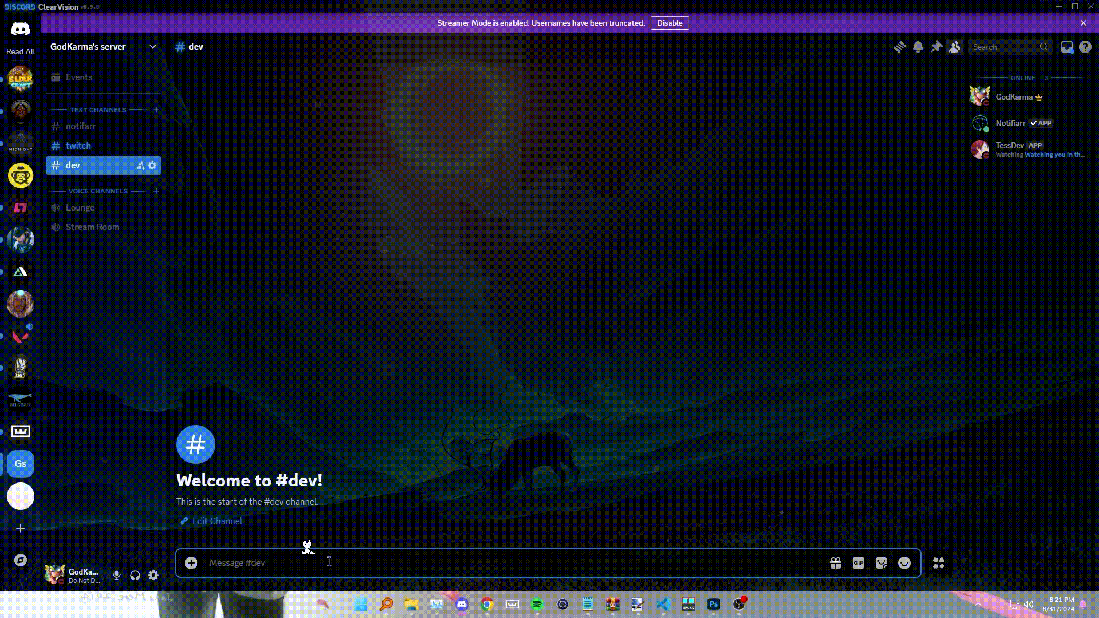Hide the member list

955,47
